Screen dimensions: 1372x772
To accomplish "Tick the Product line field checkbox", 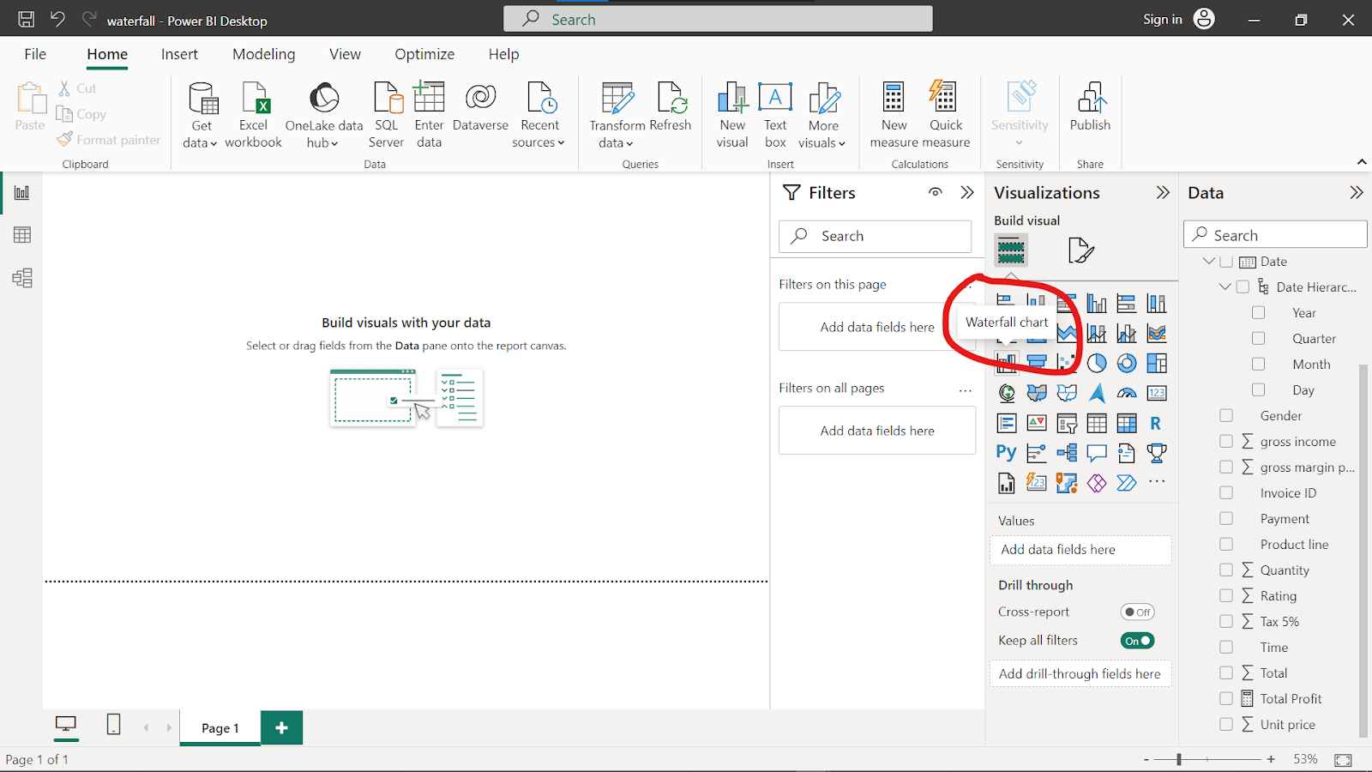I will pyautogui.click(x=1226, y=544).
